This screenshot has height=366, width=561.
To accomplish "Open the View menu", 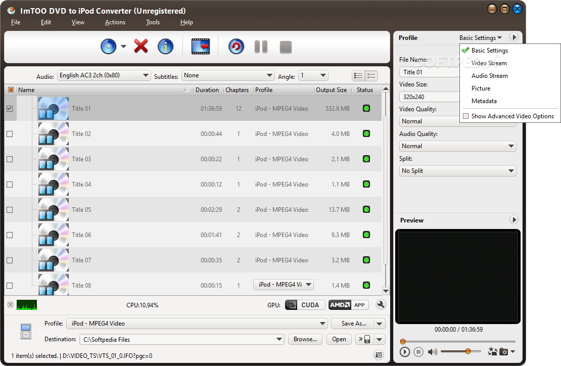I will pos(78,22).
